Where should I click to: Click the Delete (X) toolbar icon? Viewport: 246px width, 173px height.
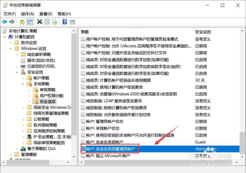tap(40, 22)
